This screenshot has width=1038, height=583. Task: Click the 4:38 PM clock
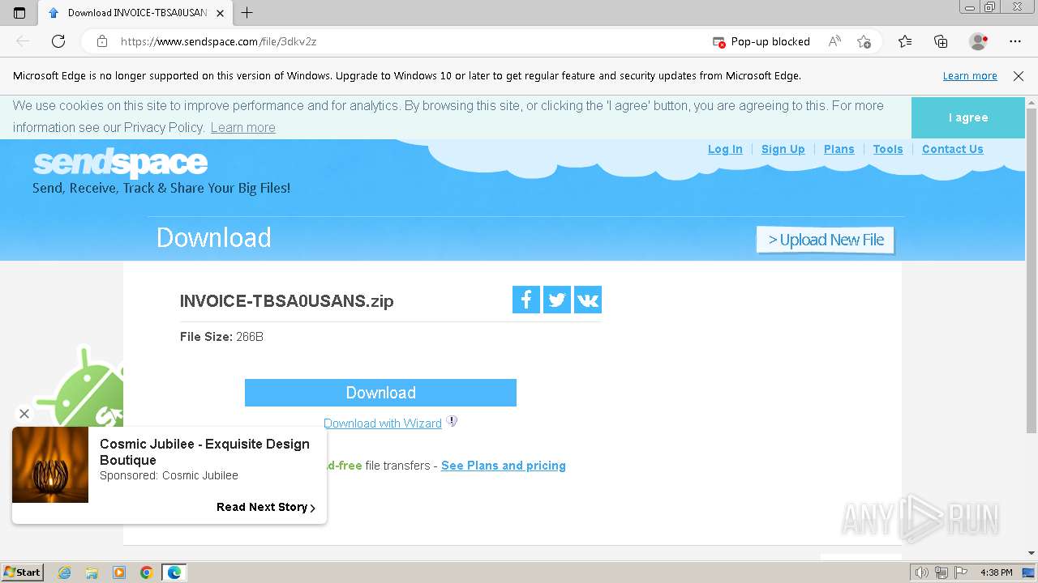click(996, 572)
